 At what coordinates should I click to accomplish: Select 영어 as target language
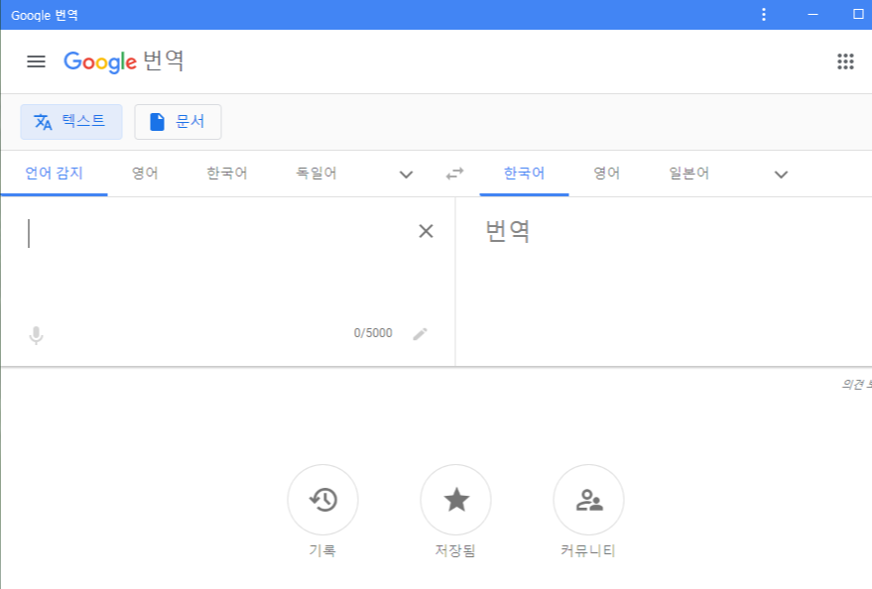[x=606, y=174]
